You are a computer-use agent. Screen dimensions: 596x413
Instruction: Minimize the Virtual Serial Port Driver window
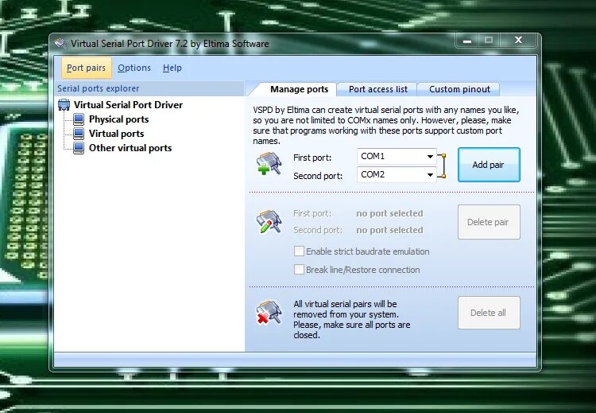pos(467,41)
